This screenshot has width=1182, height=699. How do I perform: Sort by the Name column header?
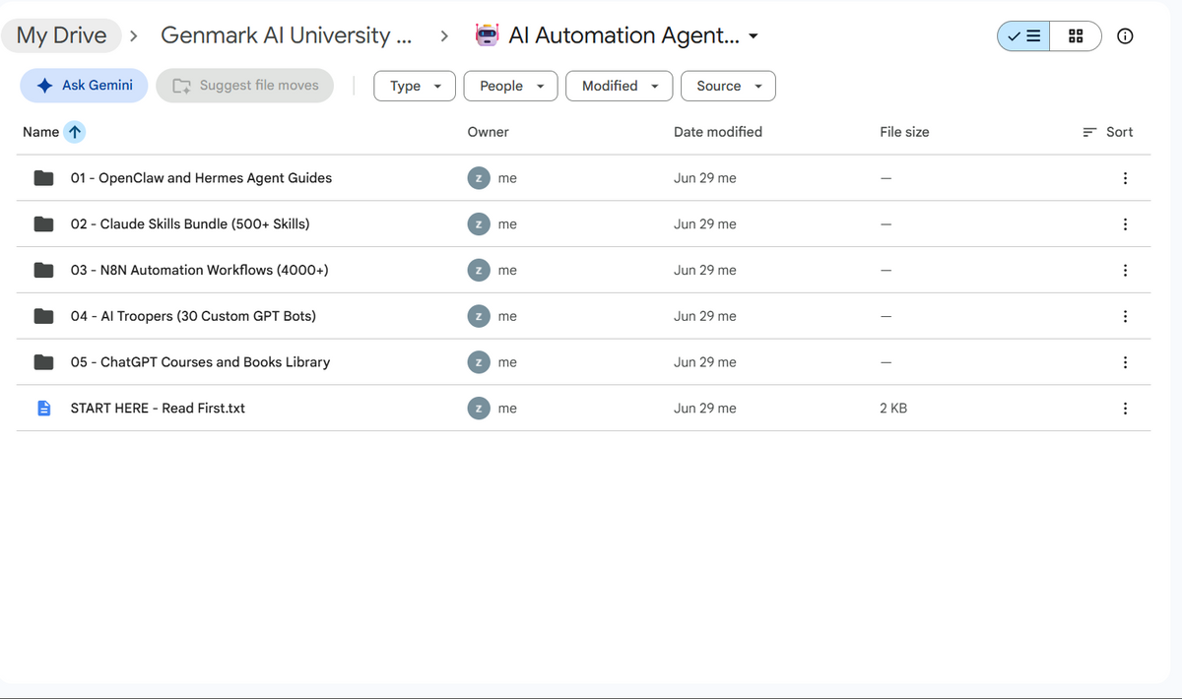click(x=41, y=132)
